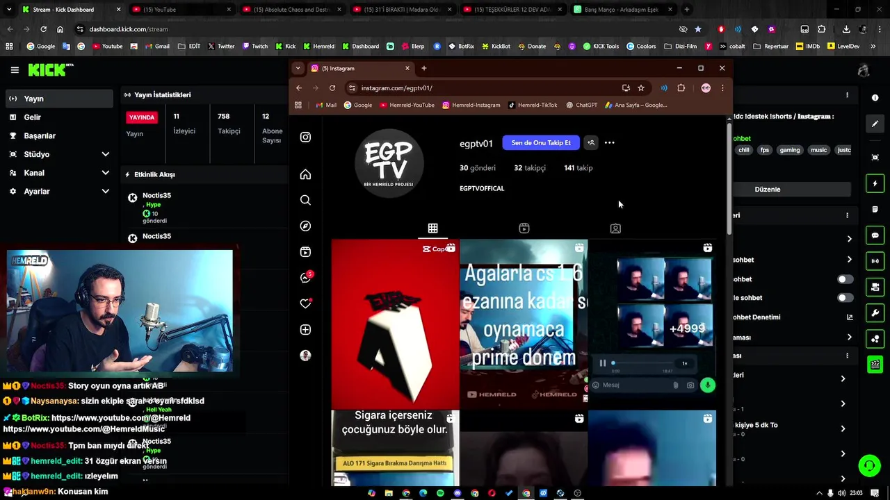Click the Düzenle button in Kick panel
This screenshot has width=890, height=500.
click(768, 189)
